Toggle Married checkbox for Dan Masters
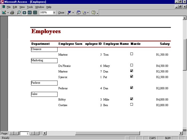187x140 pixels. coord(132,71)
